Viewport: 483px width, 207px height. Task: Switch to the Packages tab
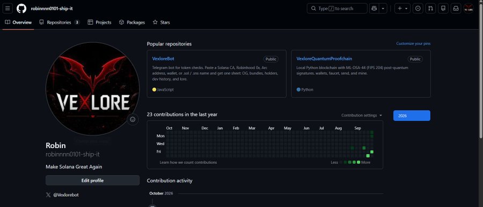[x=132, y=22]
